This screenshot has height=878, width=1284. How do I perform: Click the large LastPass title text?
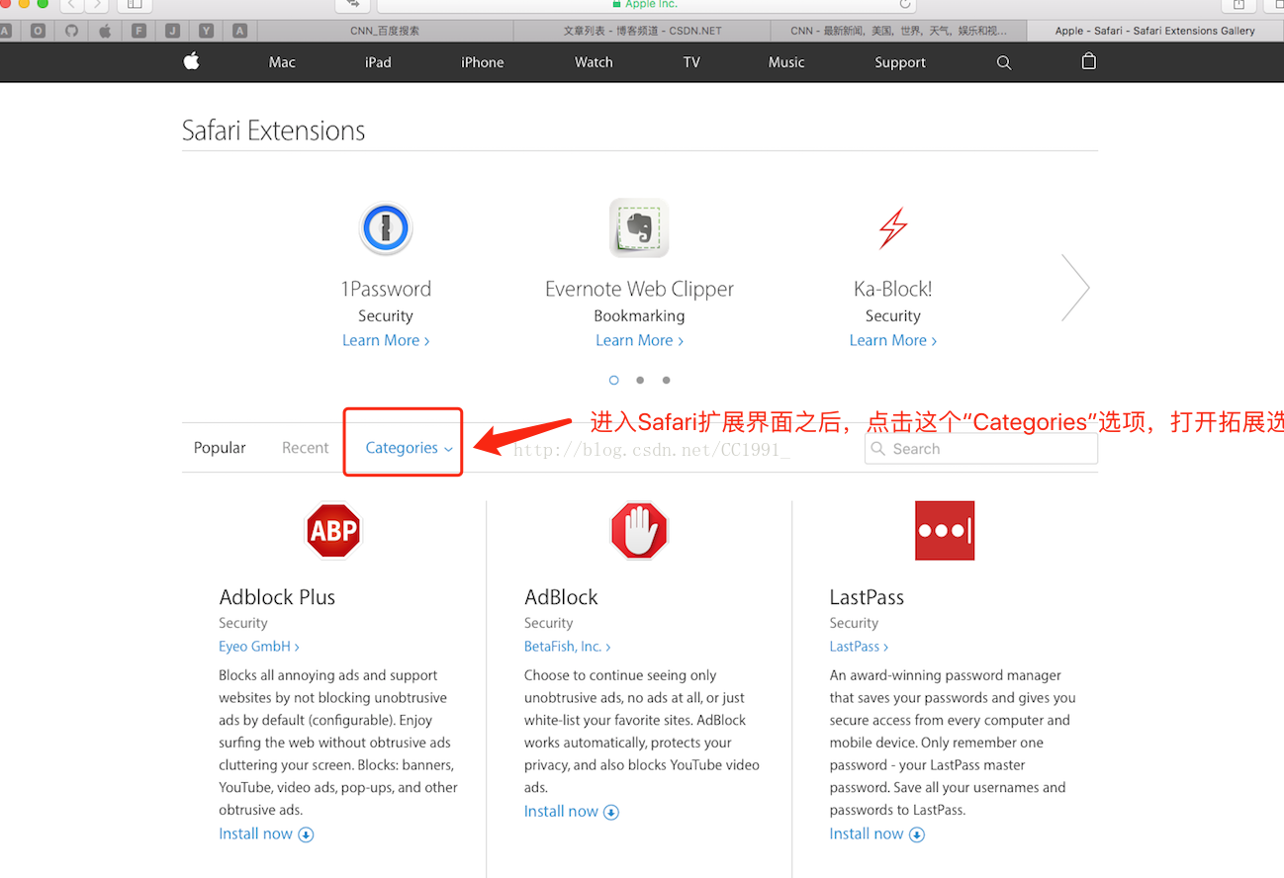[x=867, y=597]
